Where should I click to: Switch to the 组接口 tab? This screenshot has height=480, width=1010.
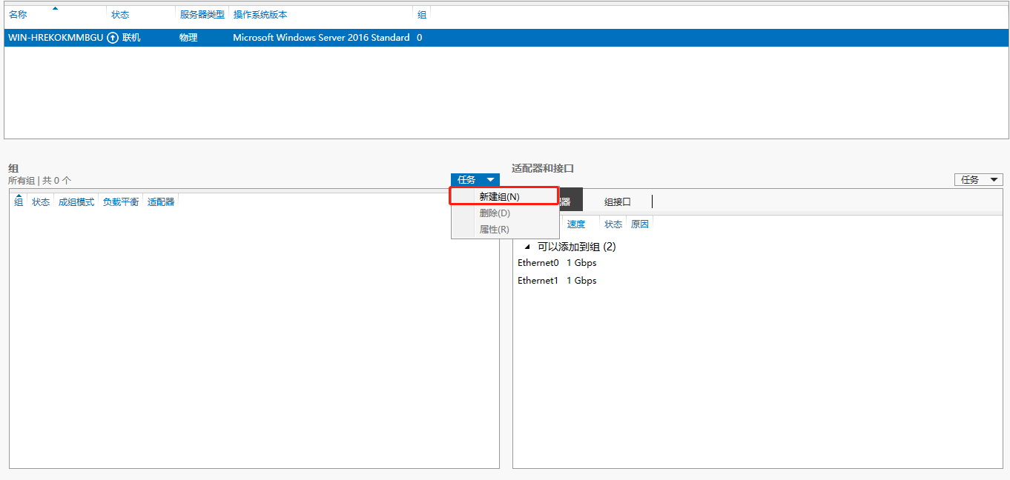click(617, 202)
